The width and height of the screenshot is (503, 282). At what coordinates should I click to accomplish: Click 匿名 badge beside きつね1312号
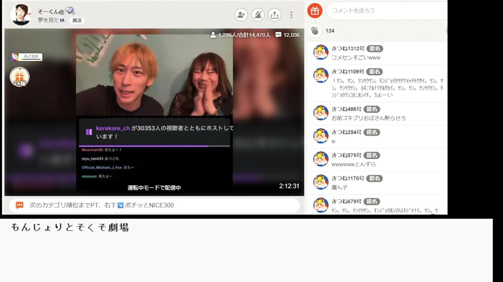tap(375, 49)
